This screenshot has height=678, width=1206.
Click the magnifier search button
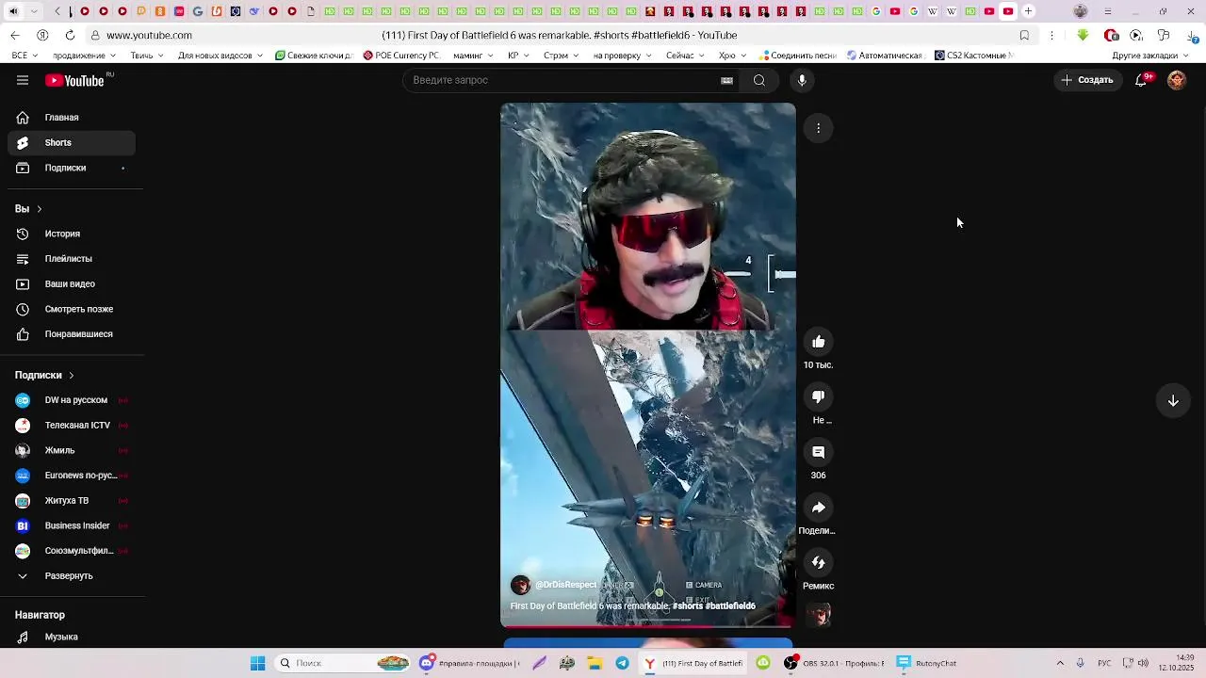(x=759, y=80)
